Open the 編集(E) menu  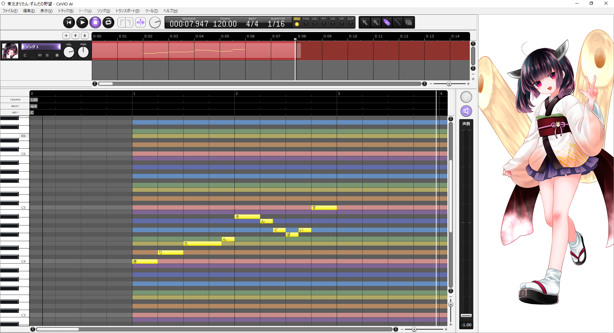pyautogui.click(x=29, y=11)
